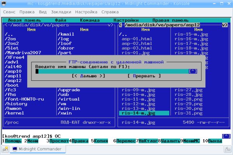Screen dimensions: 233x155
Task: Click the right panel history forward arrow v>
Action: pyautogui.click(x=225, y=25)
